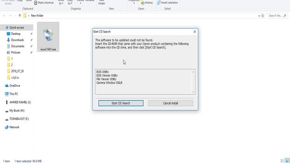Click the list scrollbar up arrow

[x=193, y=72]
